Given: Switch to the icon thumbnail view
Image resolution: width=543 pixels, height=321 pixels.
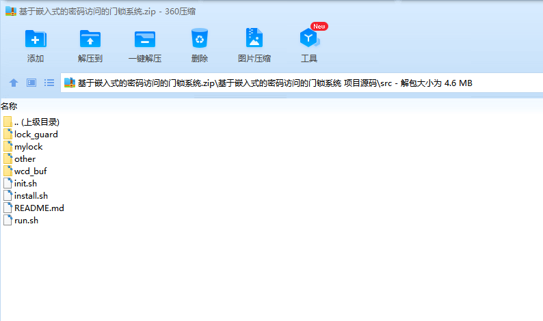Looking at the screenshot, I should pos(31,83).
